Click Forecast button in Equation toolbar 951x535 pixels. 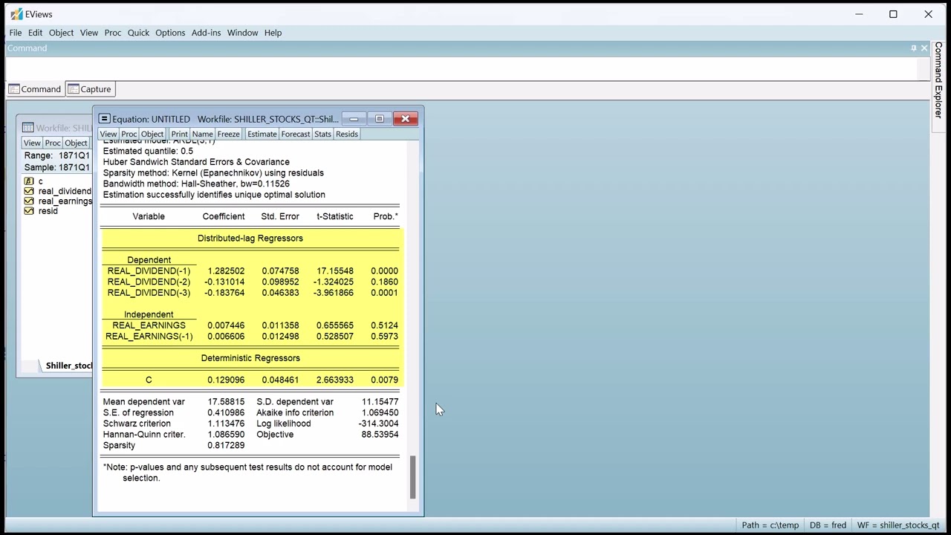tap(296, 134)
